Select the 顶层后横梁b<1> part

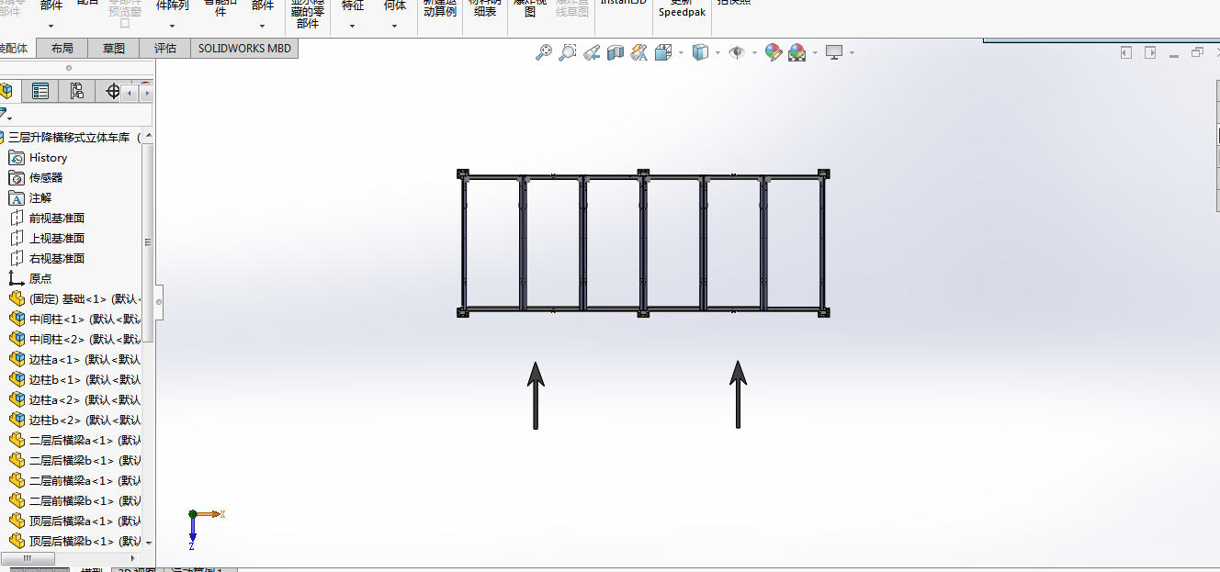coord(74,541)
